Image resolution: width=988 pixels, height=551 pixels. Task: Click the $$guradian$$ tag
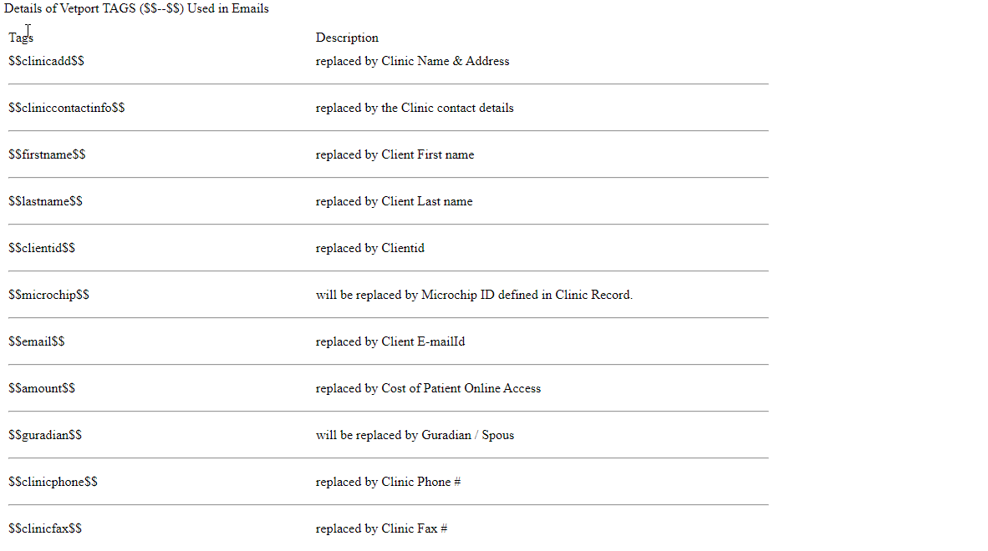(45, 435)
